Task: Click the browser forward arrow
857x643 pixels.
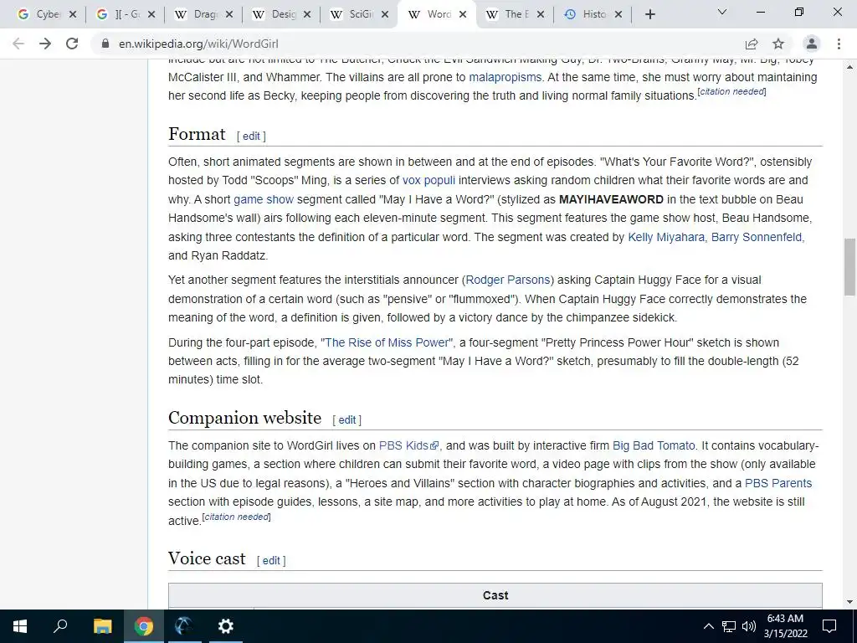Action: (x=45, y=44)
